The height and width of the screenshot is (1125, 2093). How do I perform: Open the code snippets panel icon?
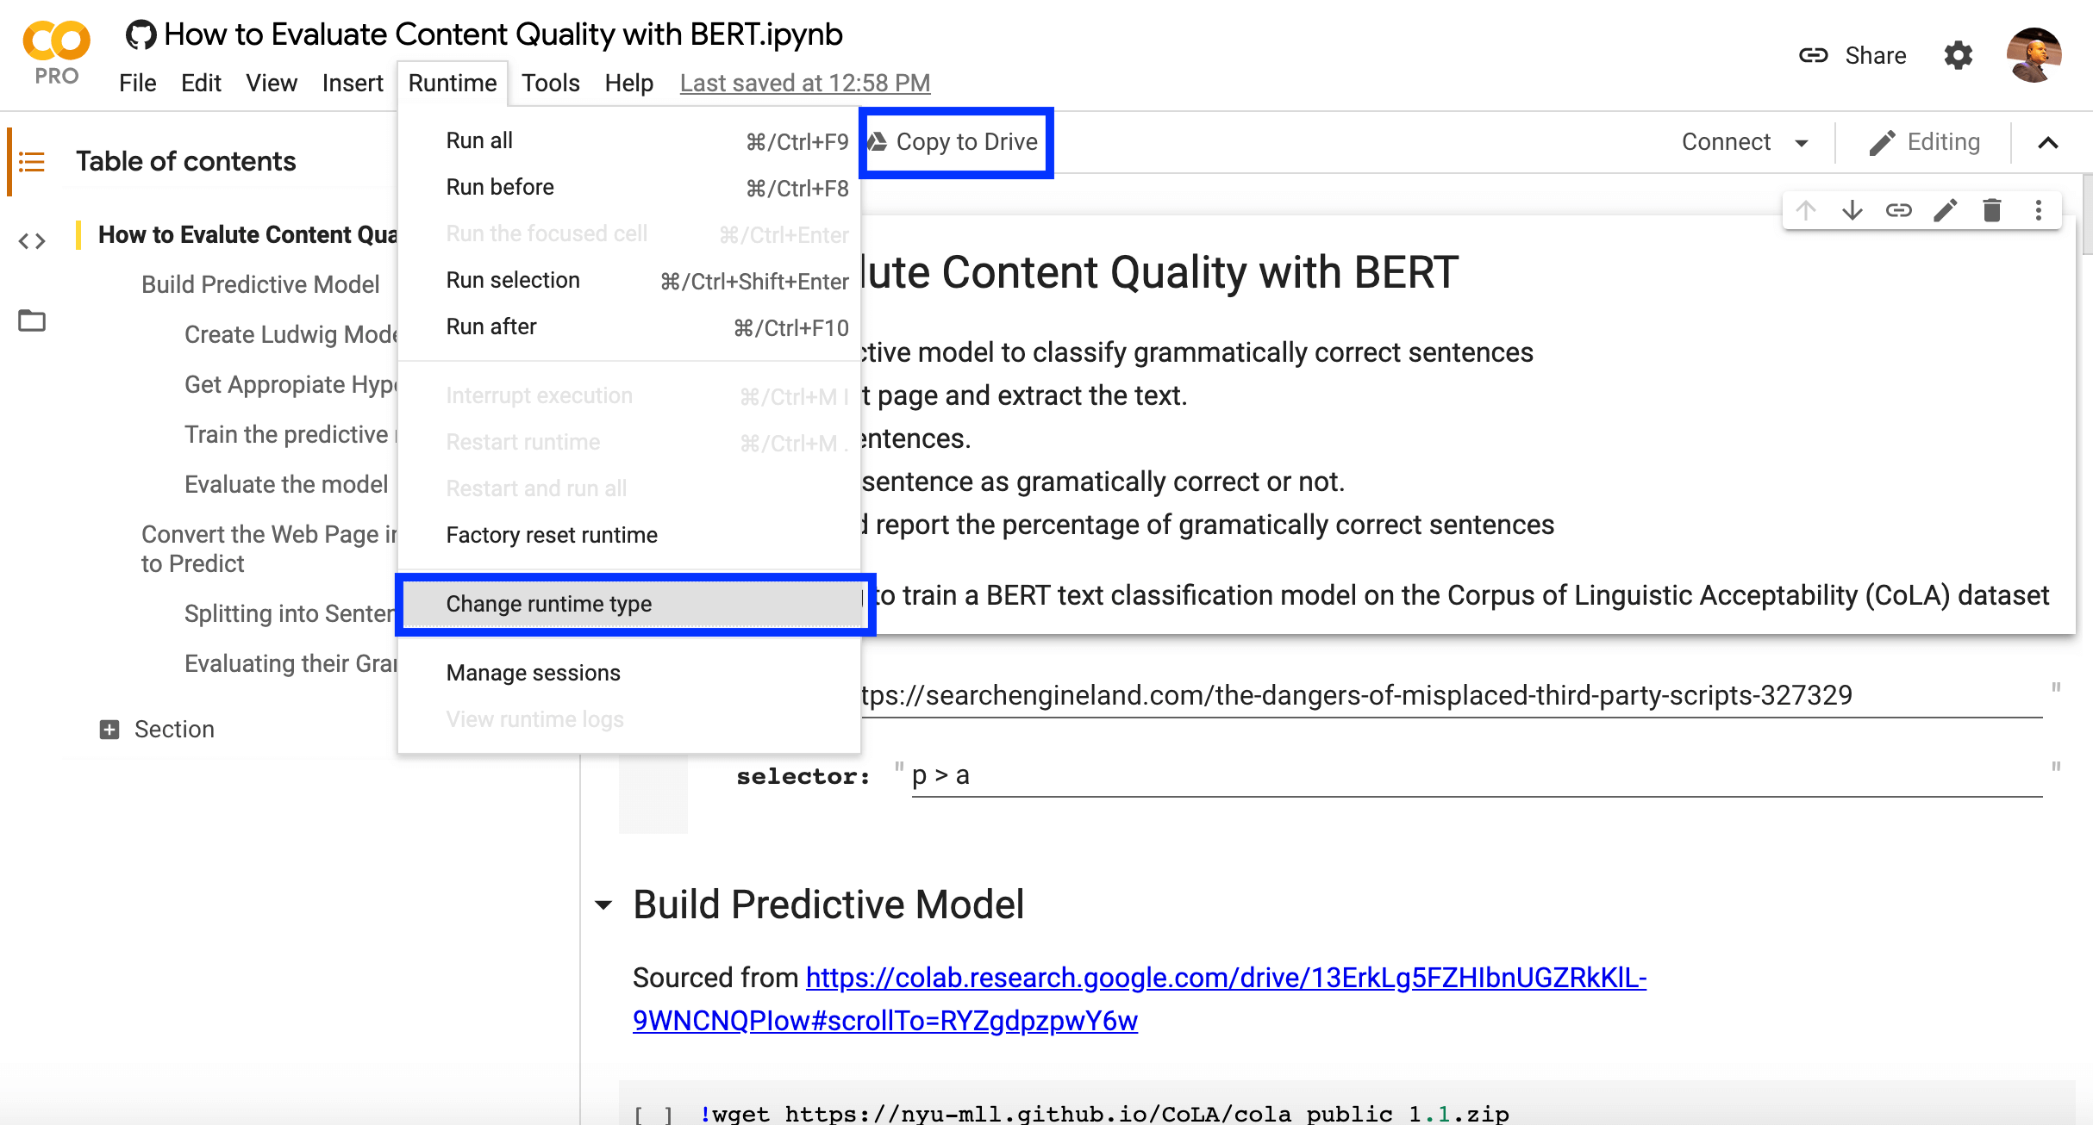tap(32, 241)
